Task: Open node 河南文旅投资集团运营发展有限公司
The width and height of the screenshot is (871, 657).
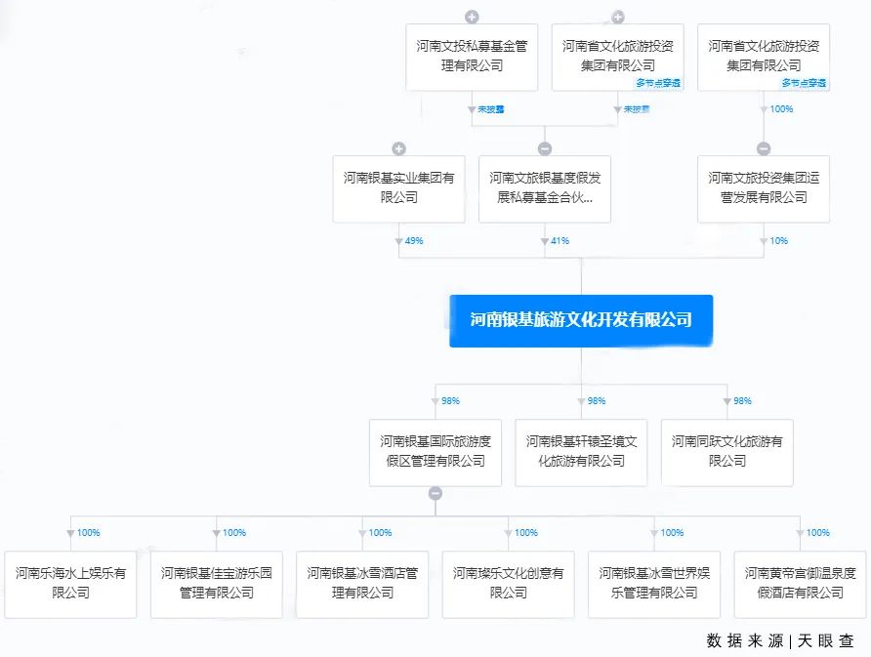Action: 764,188
